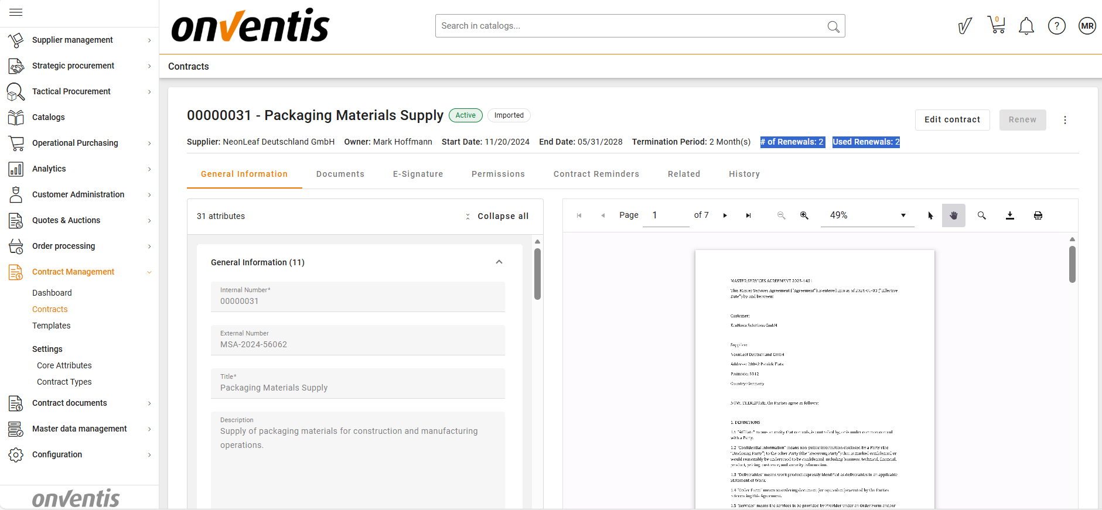The width and height of the screenshot is (1102, 510).
Task: Open the Contract Reminders tab
Action: pyautogui.click(x=596, y=174)
